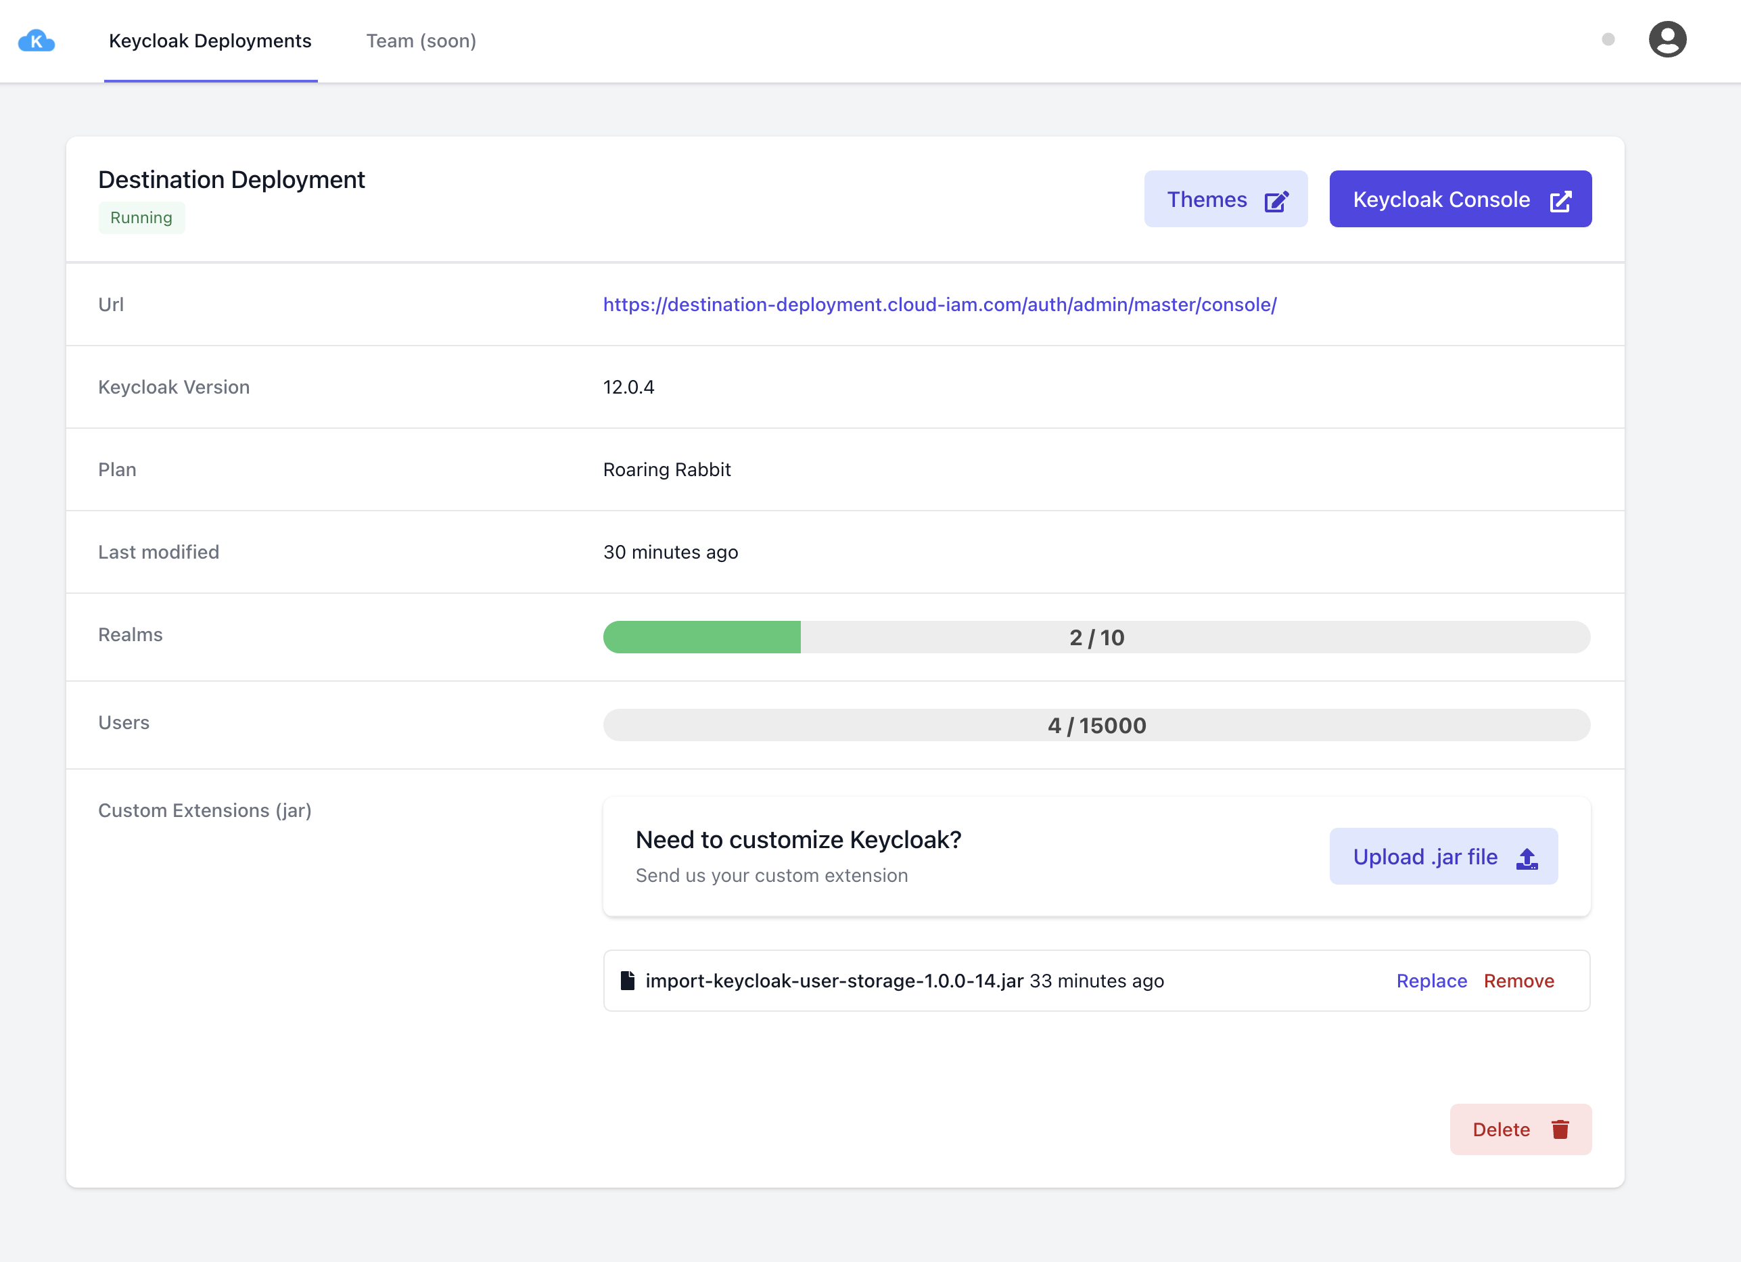
Task: Click the Upload .jar file upload icon
Action: pos(1529,857)
